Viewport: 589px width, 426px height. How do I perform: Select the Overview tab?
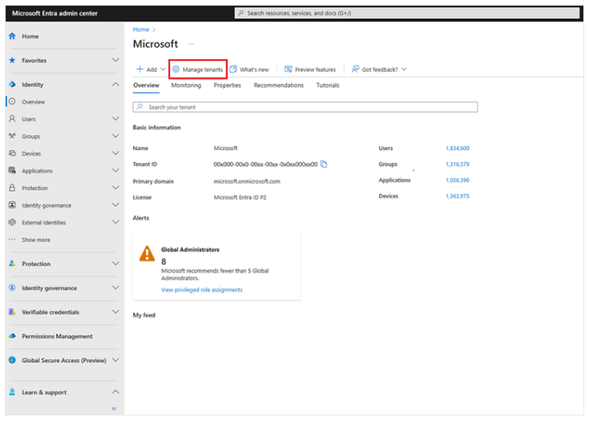[x=146, y=85]
